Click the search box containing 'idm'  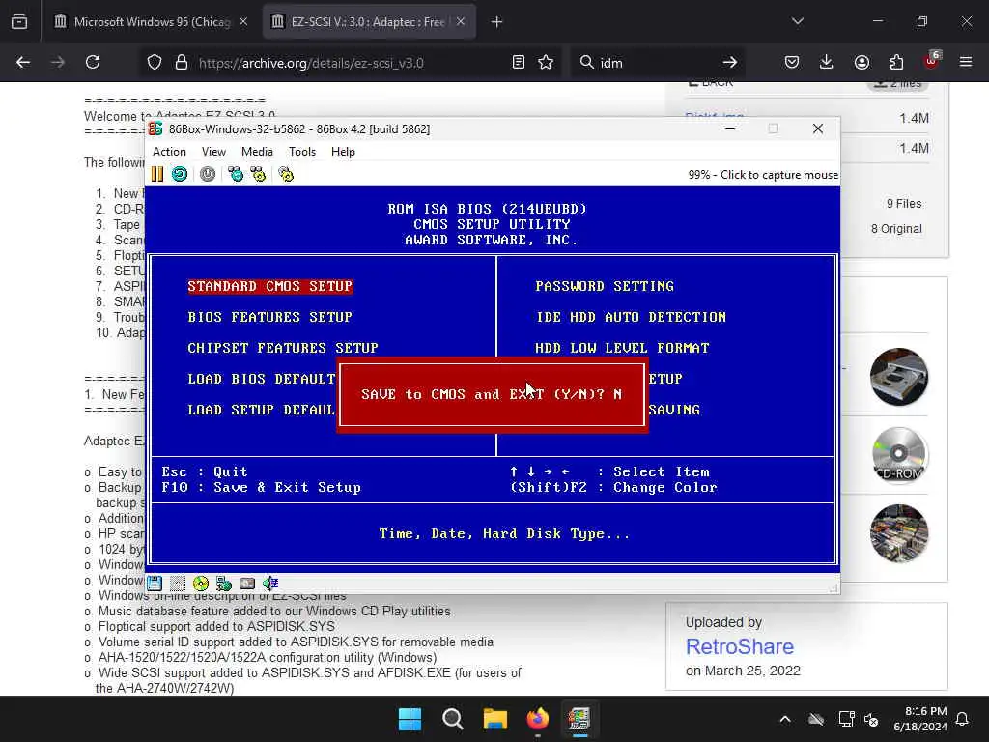(x=656, y=63)
